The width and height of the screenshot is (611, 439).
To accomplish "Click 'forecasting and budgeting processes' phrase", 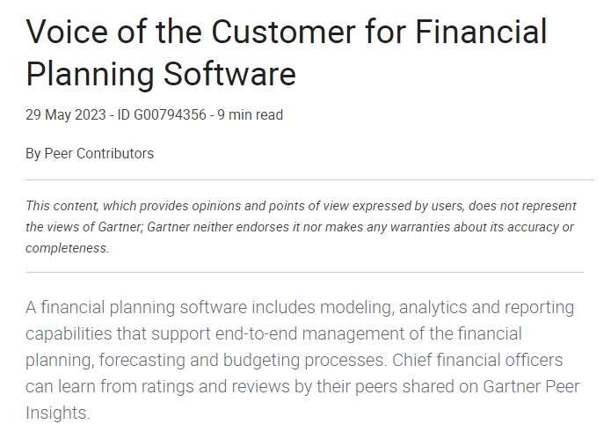I will pos(243,361).
